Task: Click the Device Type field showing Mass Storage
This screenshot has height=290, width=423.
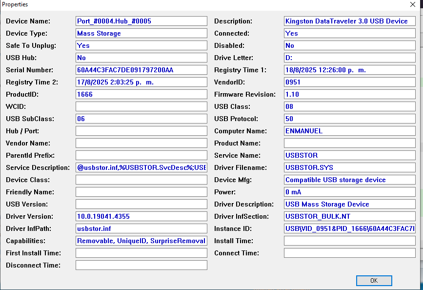Action: tap(141, 33)
